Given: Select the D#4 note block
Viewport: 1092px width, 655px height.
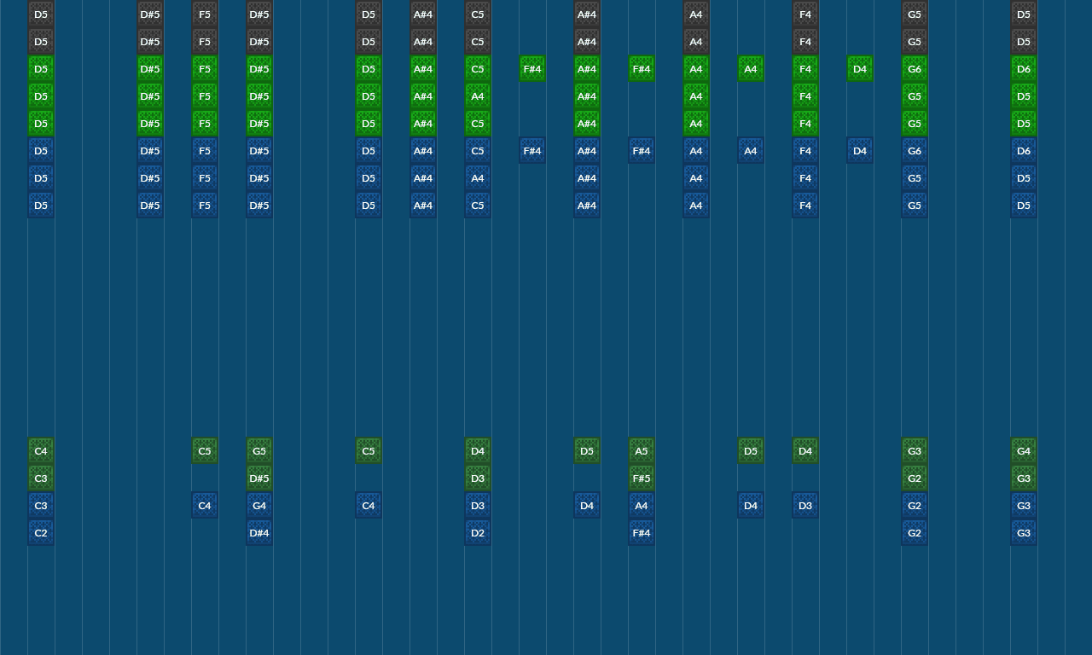Looking at the screenshot, I should 259,533.
